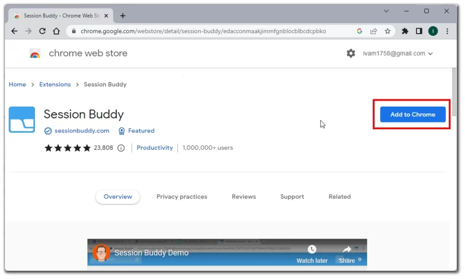
Task: Select the Session Buddy browser tab
Action: tap(61, 16)
